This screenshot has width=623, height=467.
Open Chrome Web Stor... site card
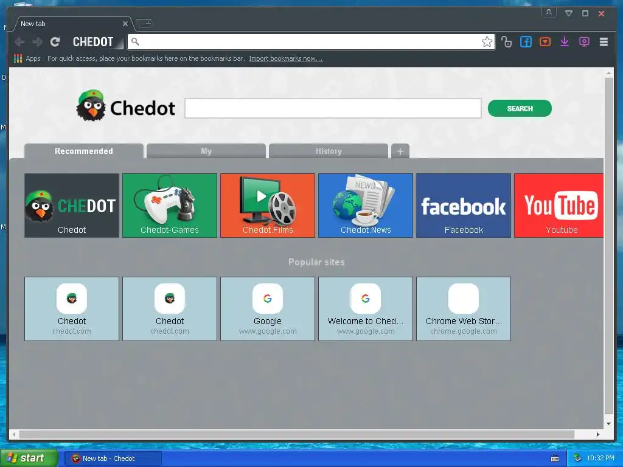point(464,309)
